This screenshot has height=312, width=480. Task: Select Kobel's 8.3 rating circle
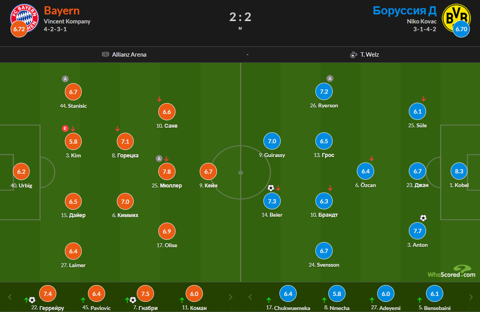[x=459, y=171]
